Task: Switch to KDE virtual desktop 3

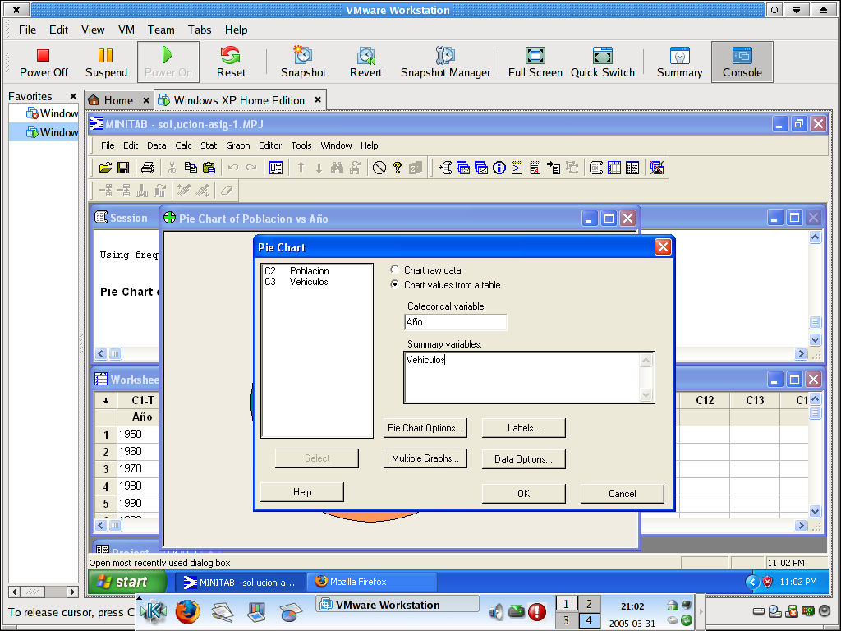Action: tap(567, 620)
